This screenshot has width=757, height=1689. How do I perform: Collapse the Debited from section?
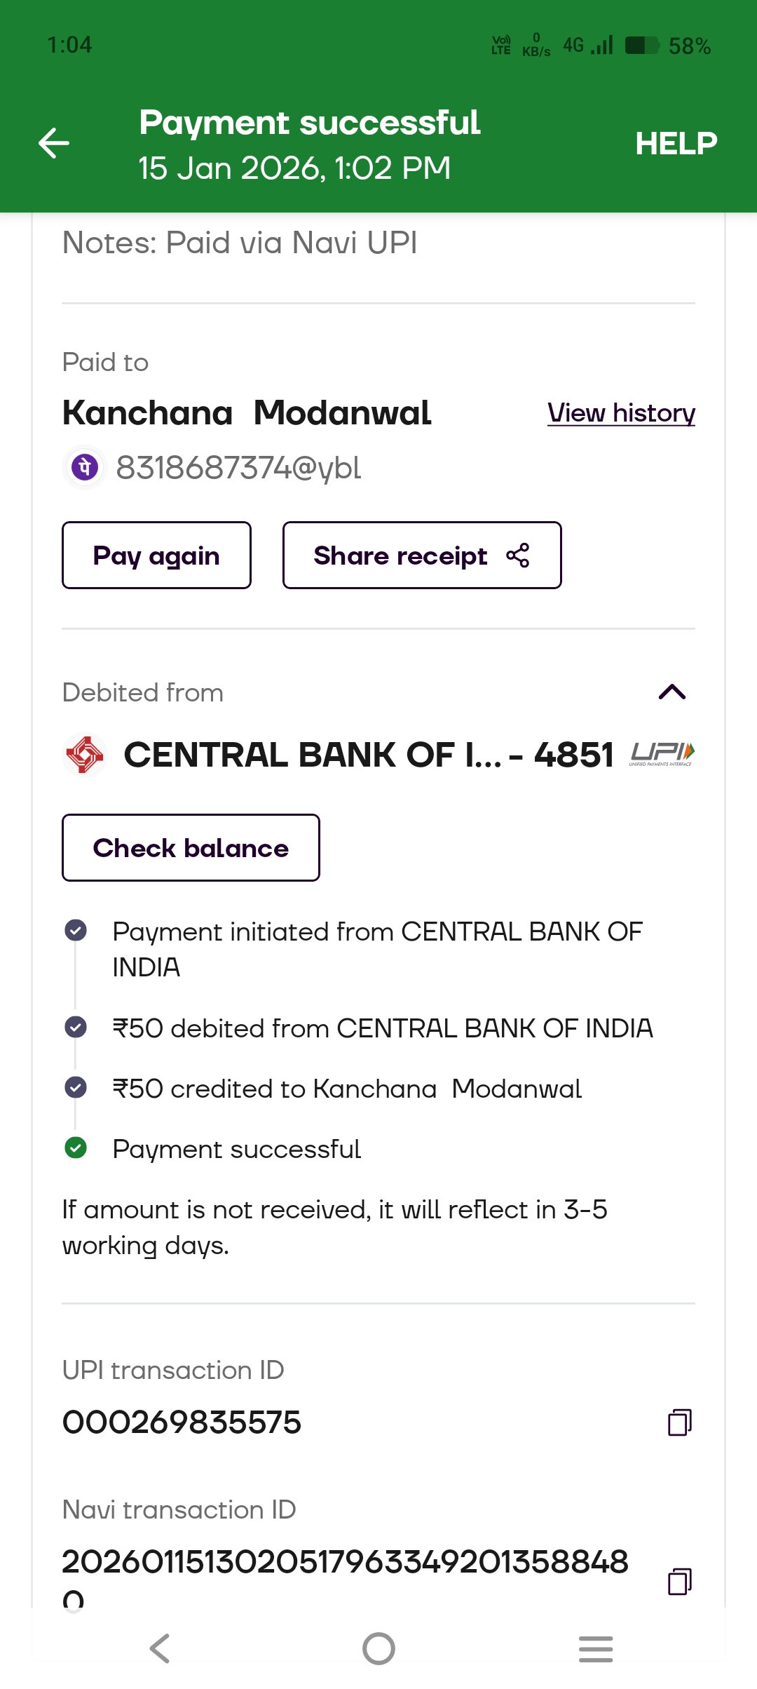[671, 692]
